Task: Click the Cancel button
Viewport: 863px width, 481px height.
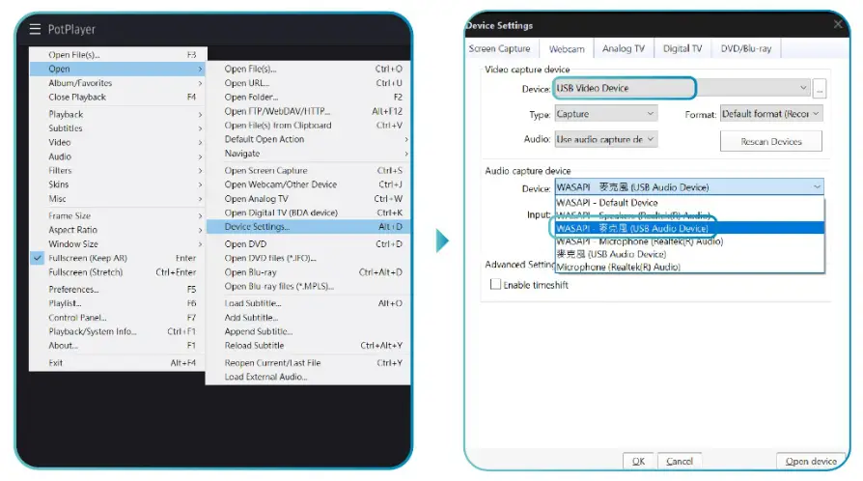Action: click(x=680, y=461)
